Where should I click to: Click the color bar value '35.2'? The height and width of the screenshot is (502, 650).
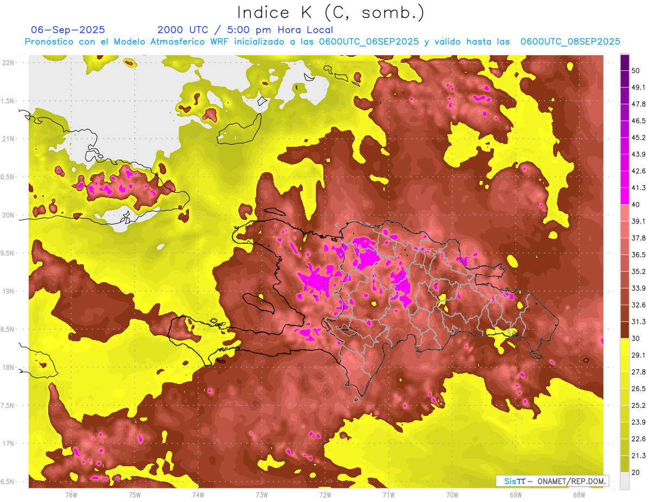point(639,271)
